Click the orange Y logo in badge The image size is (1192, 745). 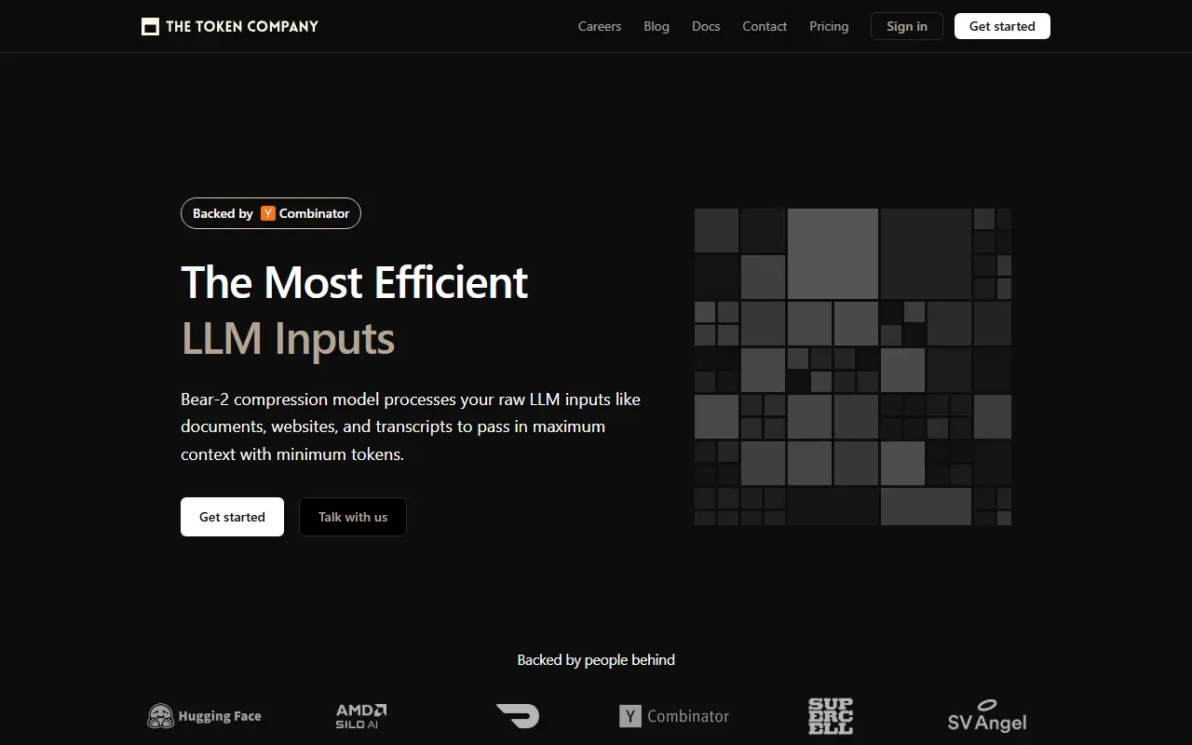point(268,213)
